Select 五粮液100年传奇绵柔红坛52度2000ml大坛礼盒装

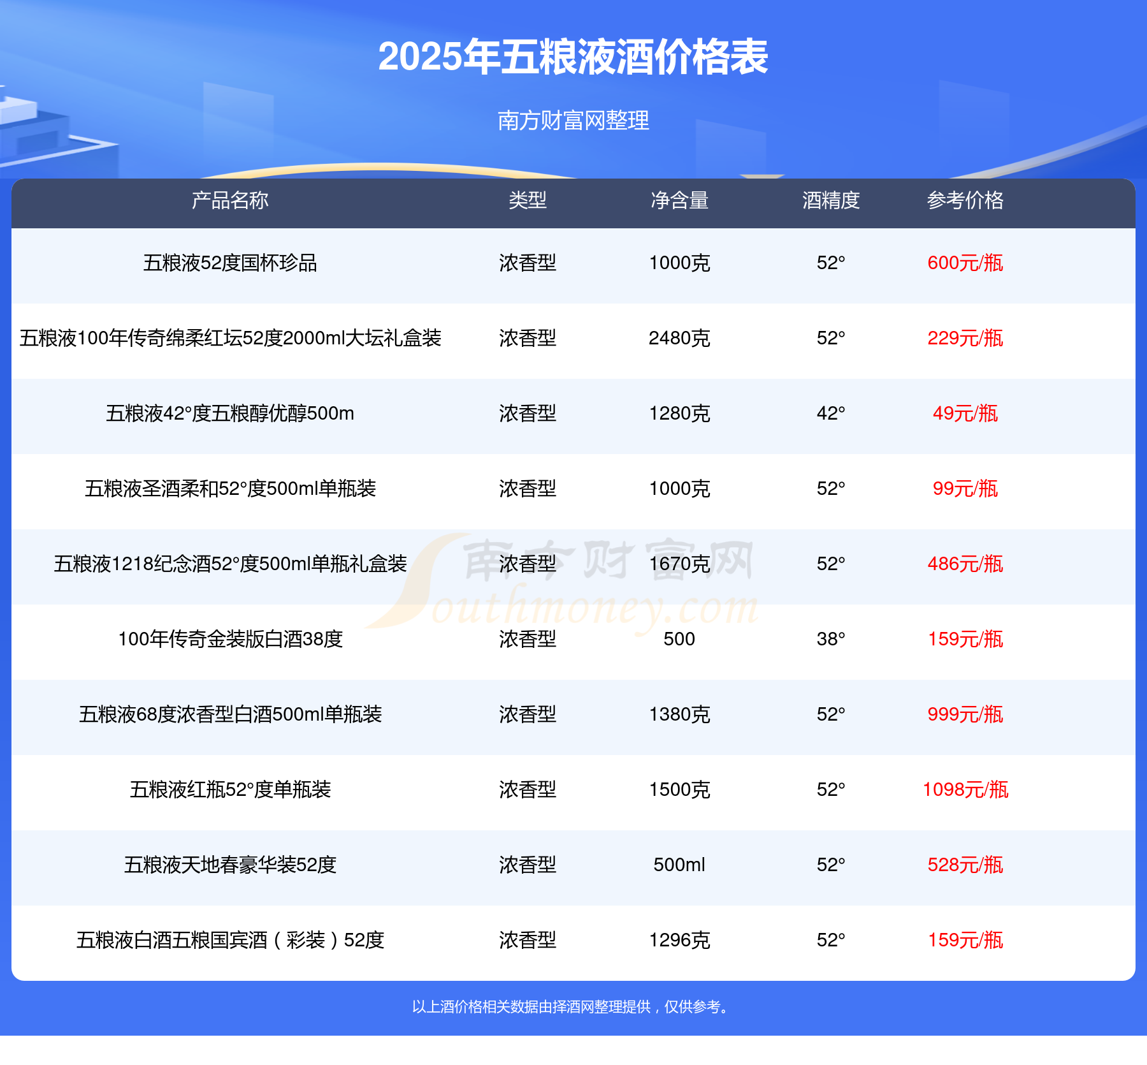pos(230,338)
